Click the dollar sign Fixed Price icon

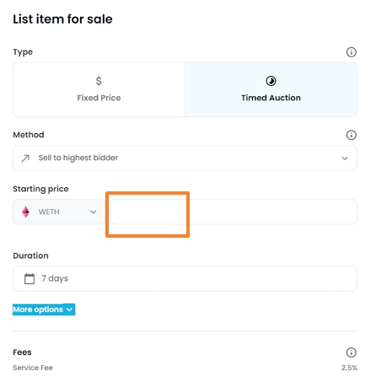point(99,81)
